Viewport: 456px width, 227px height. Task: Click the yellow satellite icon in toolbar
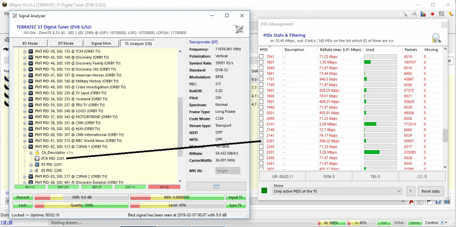(x=451, y=14)
